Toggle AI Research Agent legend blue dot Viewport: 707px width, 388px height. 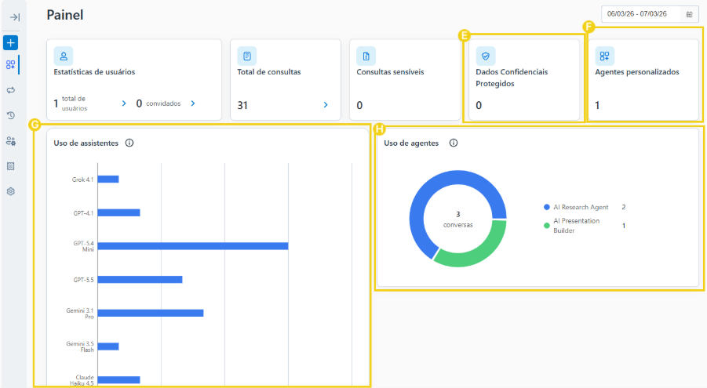click(x=546, y=207)
